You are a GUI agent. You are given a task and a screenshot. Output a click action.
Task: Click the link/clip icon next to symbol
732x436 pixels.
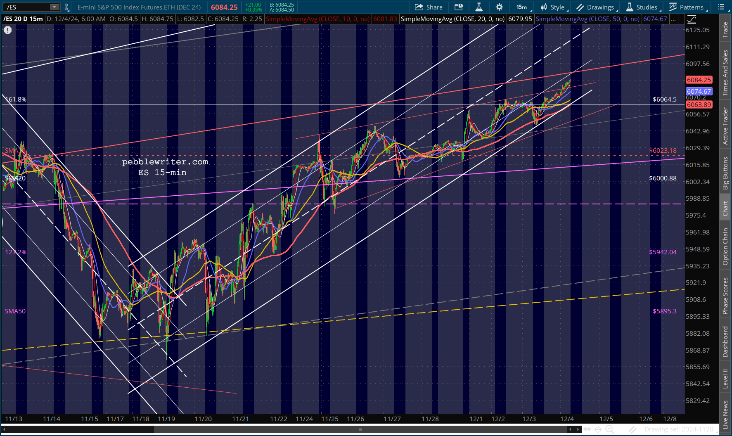coord(66,7)
